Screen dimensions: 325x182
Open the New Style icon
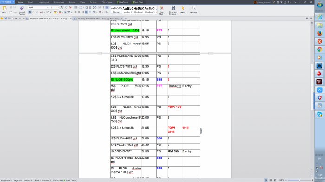tap(162, 8)
